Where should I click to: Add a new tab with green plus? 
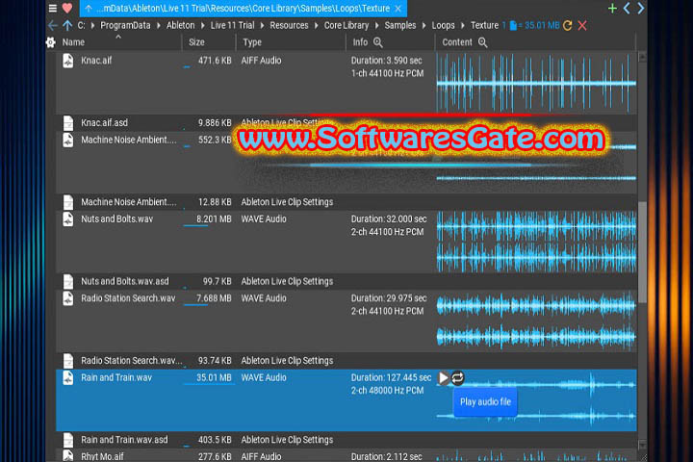pos(612,8)
